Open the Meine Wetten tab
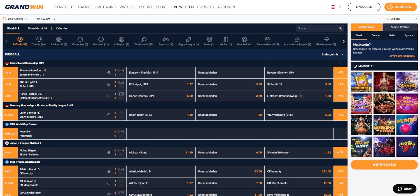Screen dimensions: 420x196 coord(400,27)
